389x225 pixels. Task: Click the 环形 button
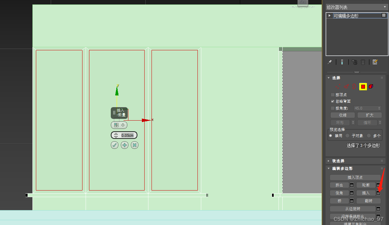coord(340,123)
